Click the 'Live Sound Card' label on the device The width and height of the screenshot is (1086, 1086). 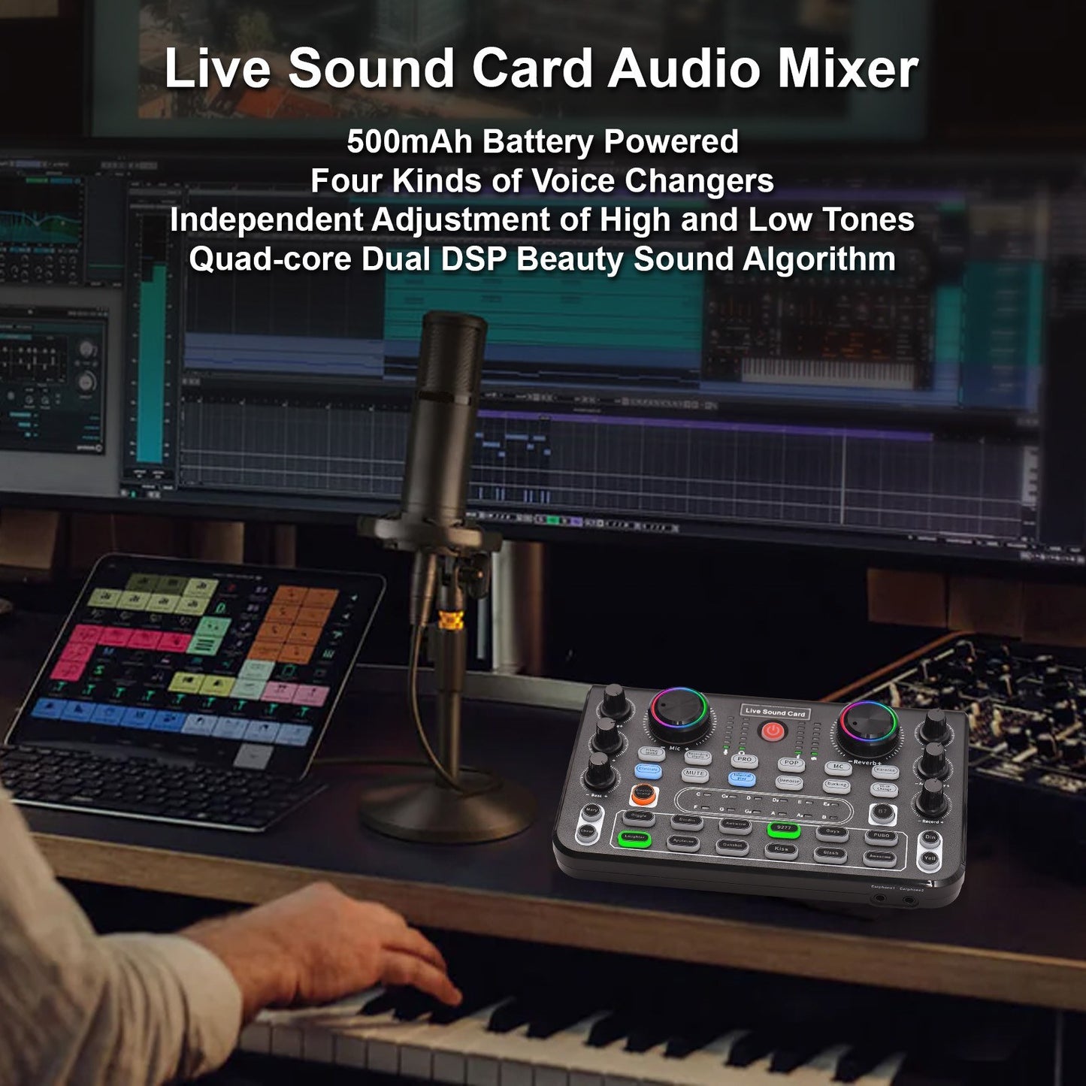point(775,712)
